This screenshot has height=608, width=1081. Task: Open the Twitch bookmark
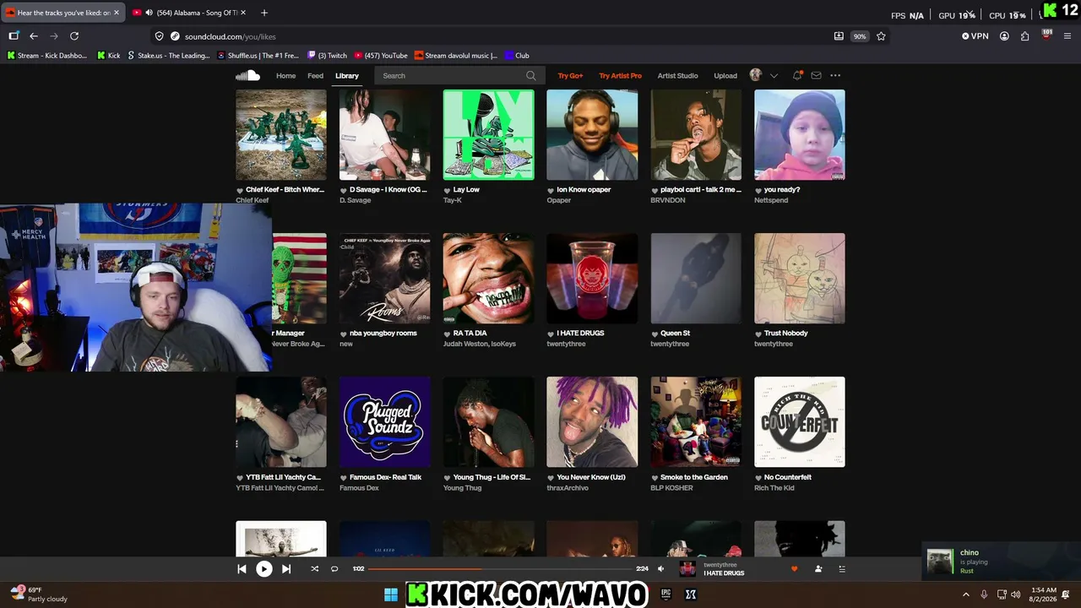pos(327,56)
